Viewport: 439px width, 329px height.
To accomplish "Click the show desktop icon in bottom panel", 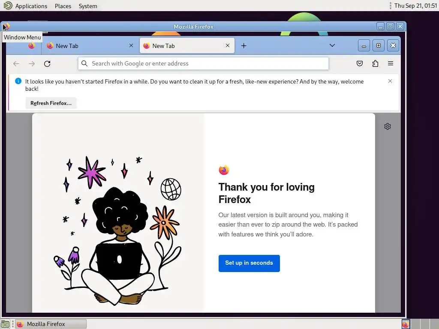I will [x=5, y=324].
